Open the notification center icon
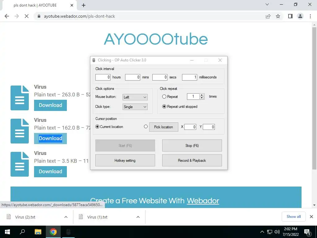 307,232
